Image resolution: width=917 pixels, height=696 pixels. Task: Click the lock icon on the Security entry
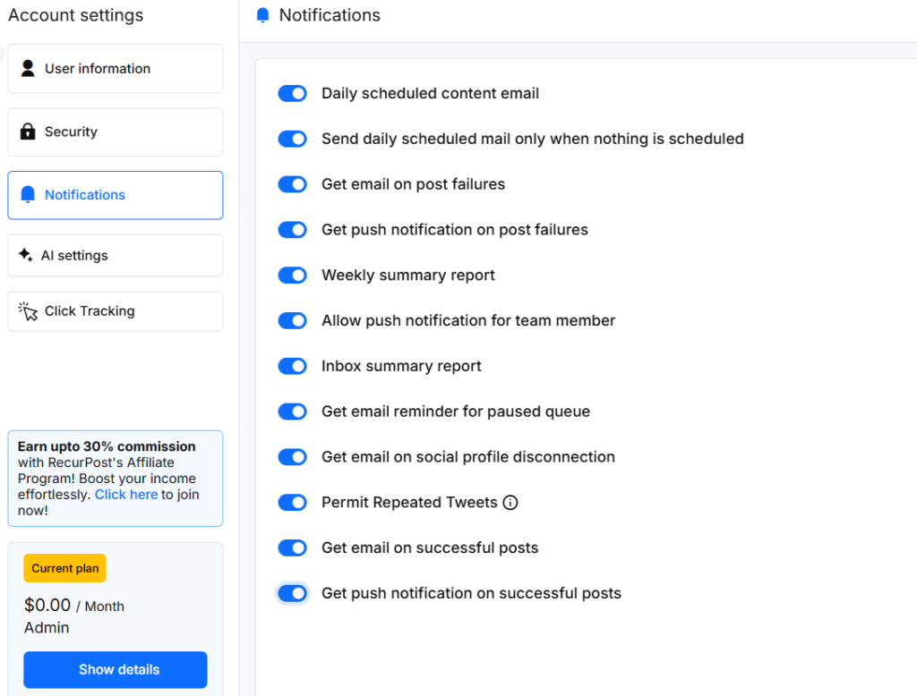click(28, 132)
